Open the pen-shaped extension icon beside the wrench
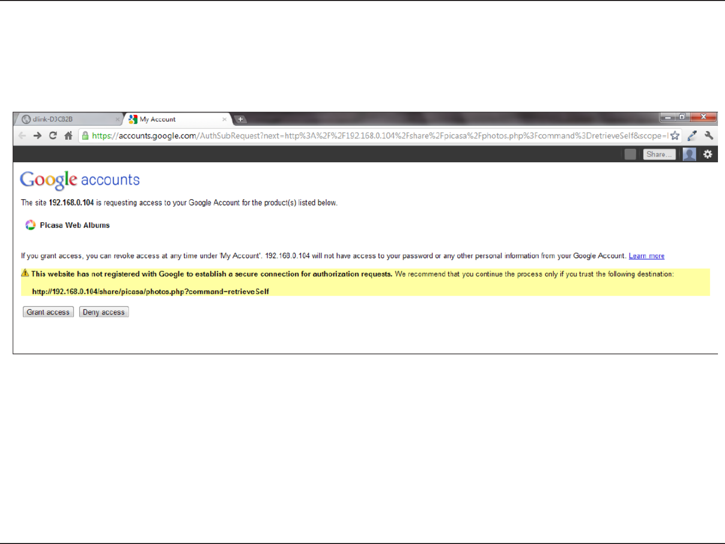 point(692,135)
